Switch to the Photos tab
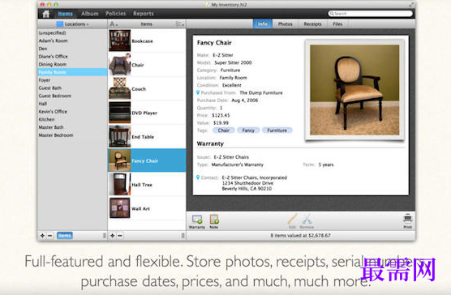This screenshot has width=451, height=295. (285, 24)
